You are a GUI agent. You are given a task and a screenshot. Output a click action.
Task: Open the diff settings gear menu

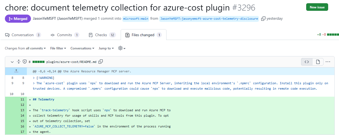pos(122,48)
